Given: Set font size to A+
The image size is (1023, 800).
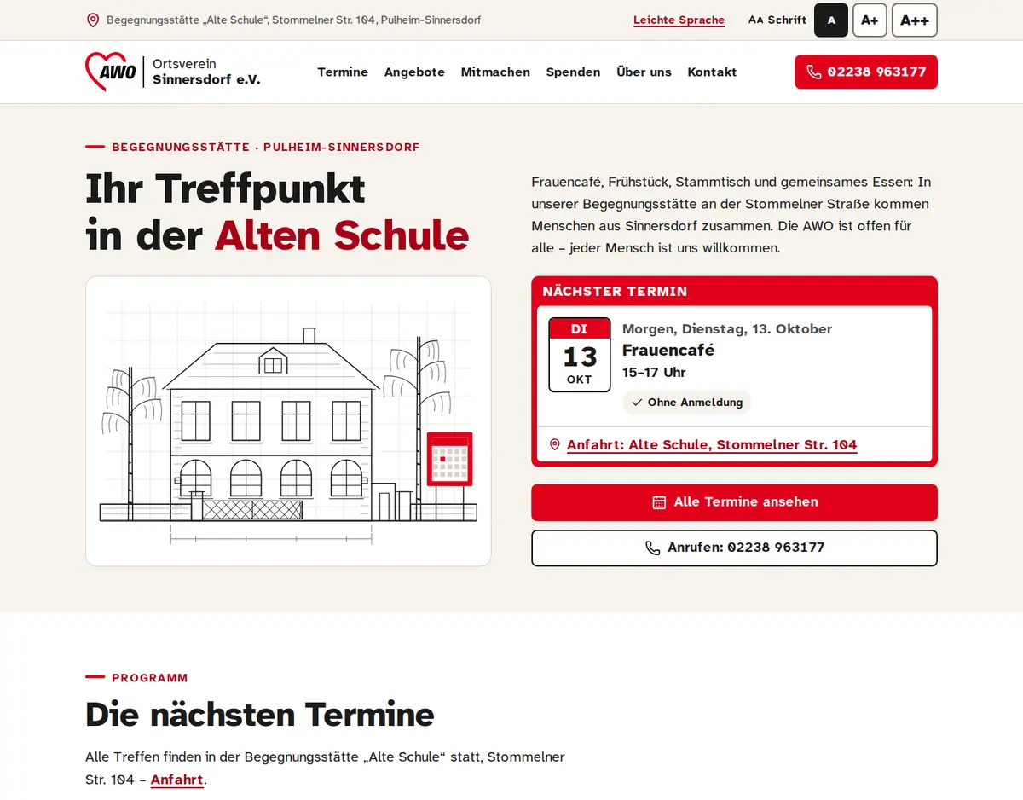Looking at the screenshot, I should 870,20.
